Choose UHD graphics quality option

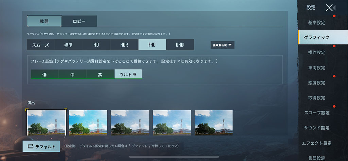[180, 45]
